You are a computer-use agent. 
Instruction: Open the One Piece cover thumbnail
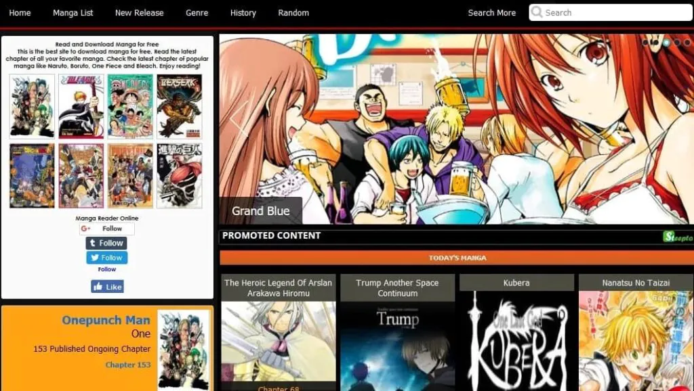pyautogui.click(x=130, y=106)
